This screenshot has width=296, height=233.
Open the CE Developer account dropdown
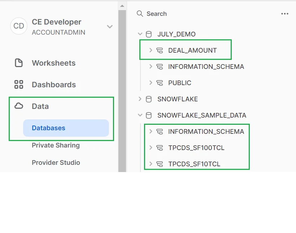[x=110, y=27]
